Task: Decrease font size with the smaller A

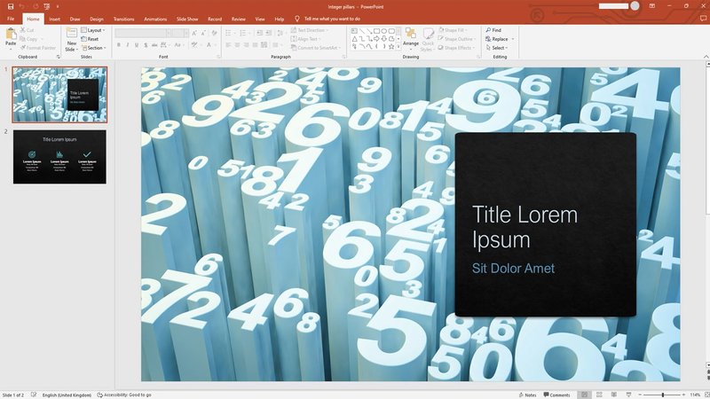Action: coord(204,33)
